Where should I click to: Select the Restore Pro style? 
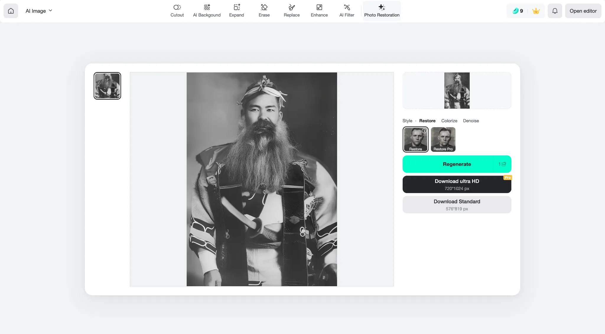443,139
